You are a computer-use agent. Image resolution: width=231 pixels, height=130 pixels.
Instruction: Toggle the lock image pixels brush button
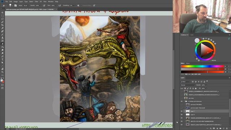click(x=188, y=88)
